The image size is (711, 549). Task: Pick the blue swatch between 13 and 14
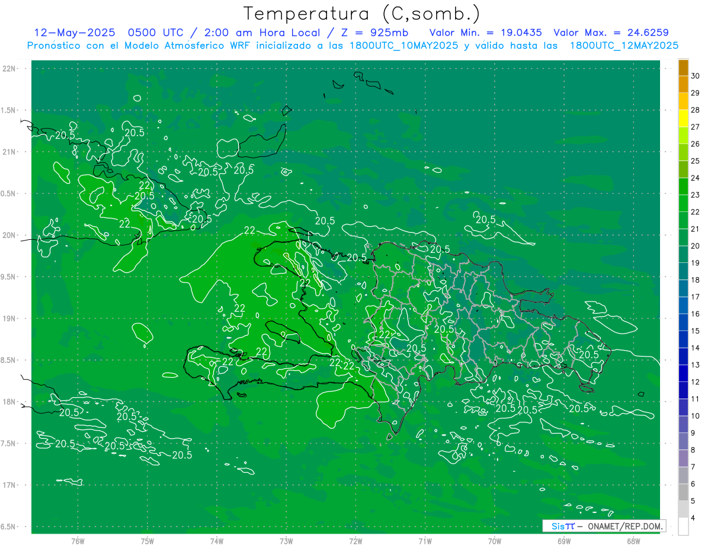pos(683,356)
